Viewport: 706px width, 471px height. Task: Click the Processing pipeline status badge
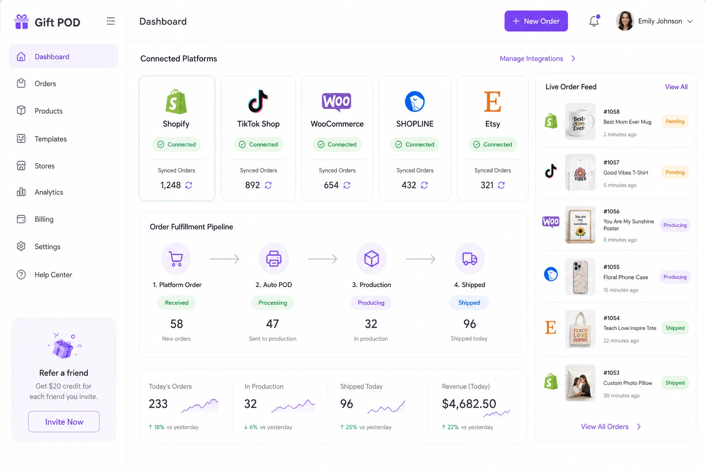pyautogui.click(x=272, y=302)
